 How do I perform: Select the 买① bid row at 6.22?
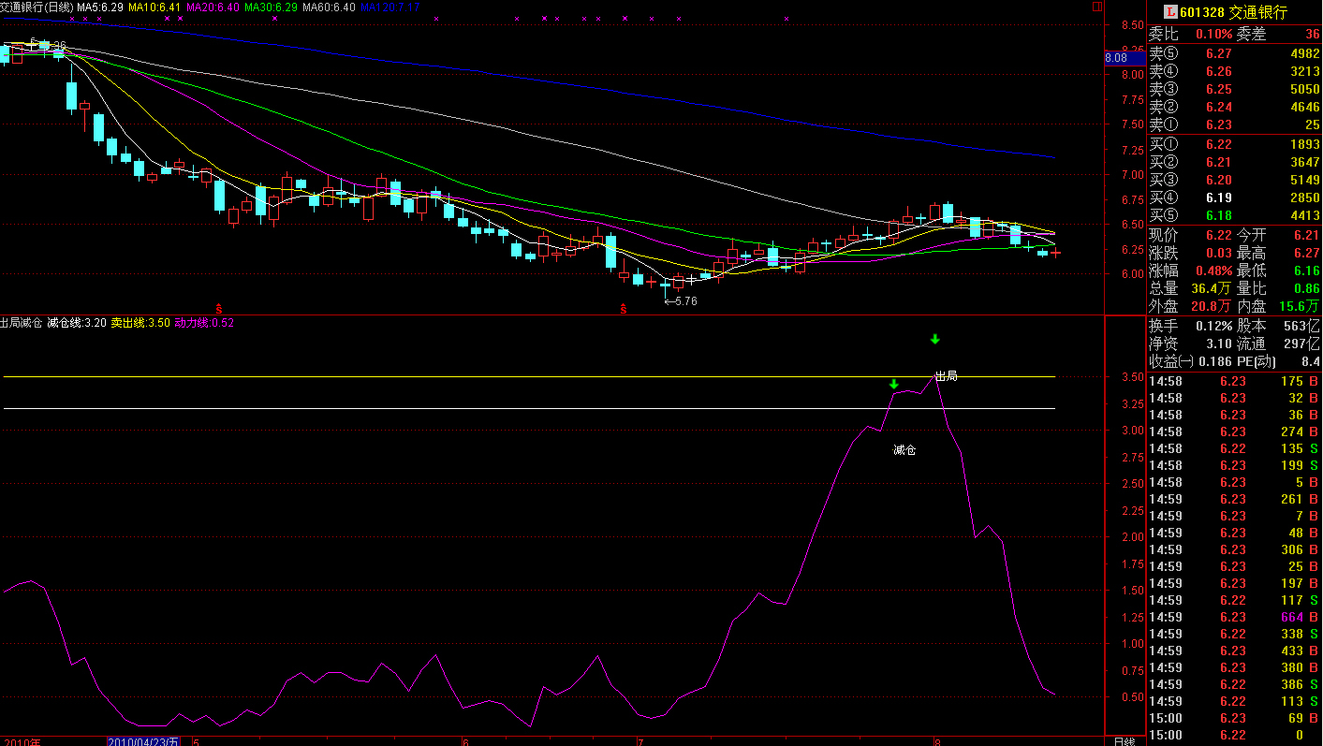(1234, 144)
